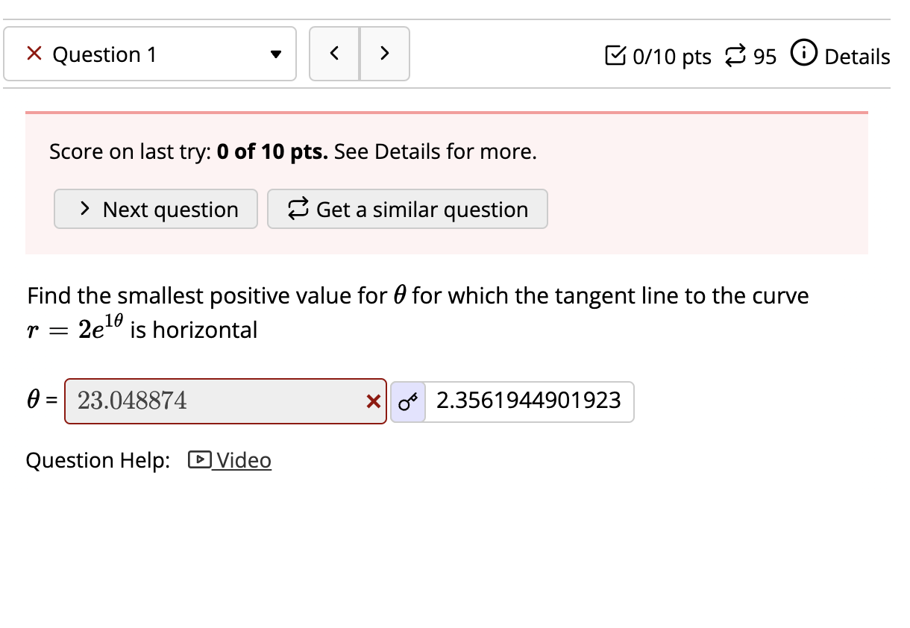Click the arrow icon inside Next question button

pyautogui.click(x=85, y=209)
